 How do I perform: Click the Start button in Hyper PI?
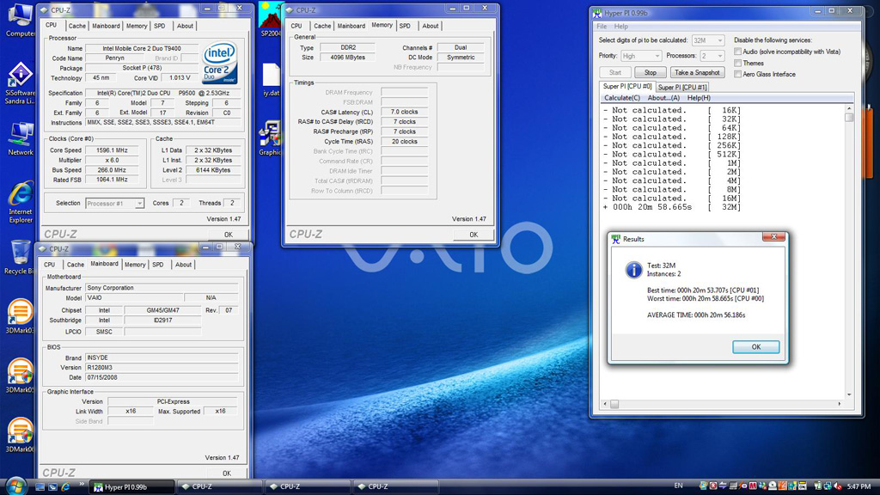pos(615,72)
